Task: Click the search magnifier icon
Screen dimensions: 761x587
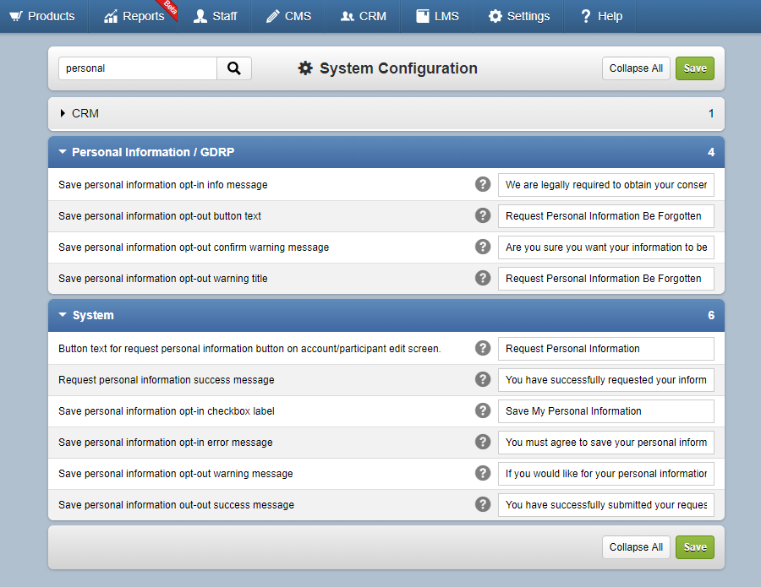Action: pos(234,68)
